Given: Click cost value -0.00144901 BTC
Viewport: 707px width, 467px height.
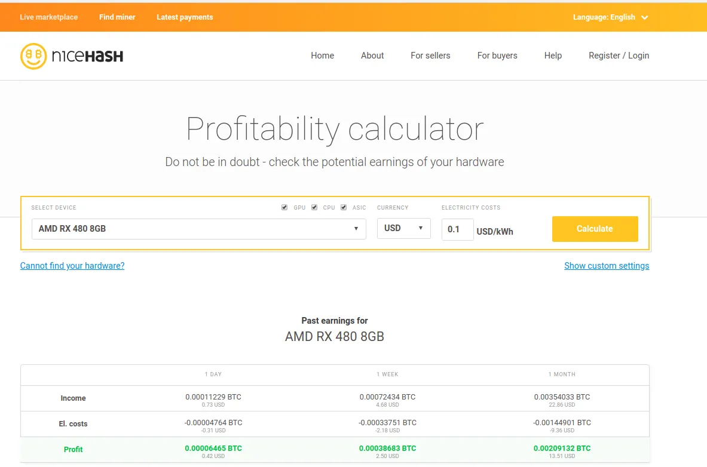Looking at the screenshot, I should pos(562,423).
